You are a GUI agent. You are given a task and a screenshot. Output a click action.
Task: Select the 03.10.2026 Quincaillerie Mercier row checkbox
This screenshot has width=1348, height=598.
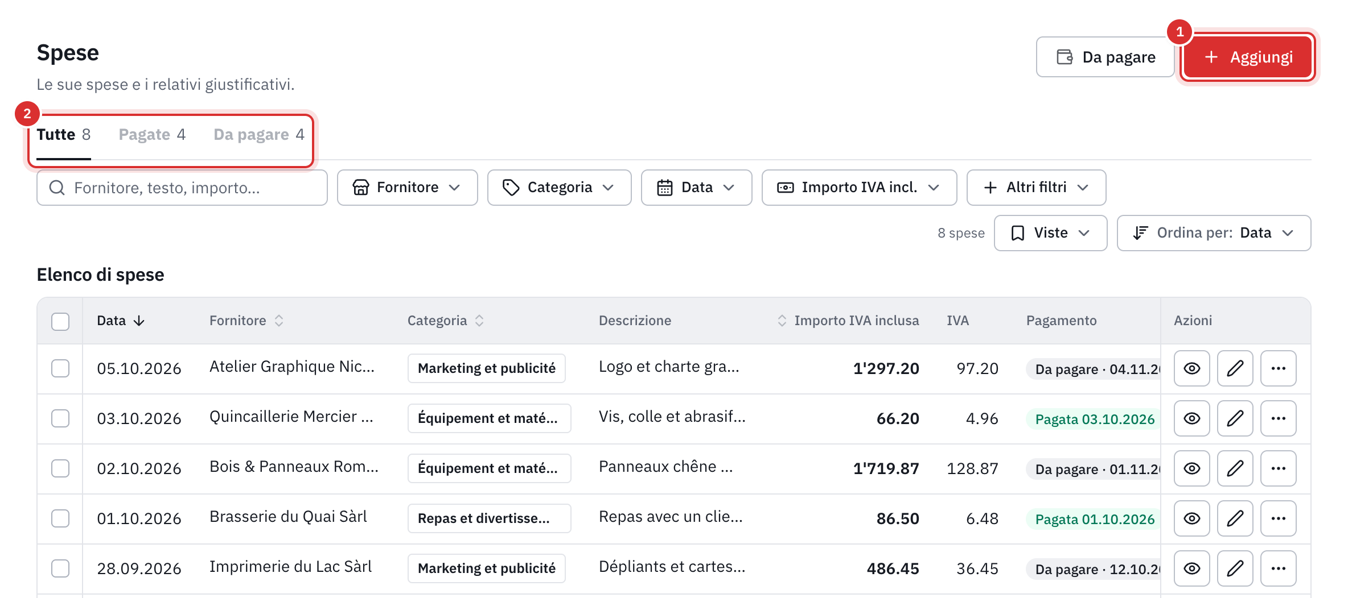coord(60,418)
